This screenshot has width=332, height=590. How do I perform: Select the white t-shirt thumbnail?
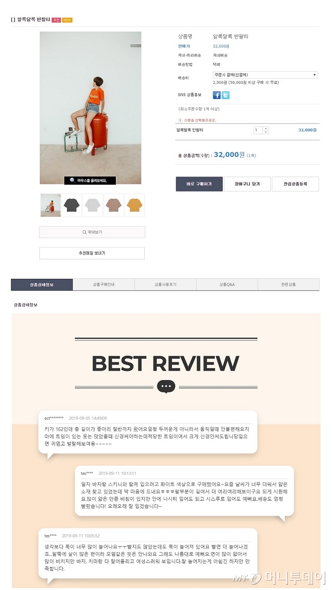[x=93, y=205]
